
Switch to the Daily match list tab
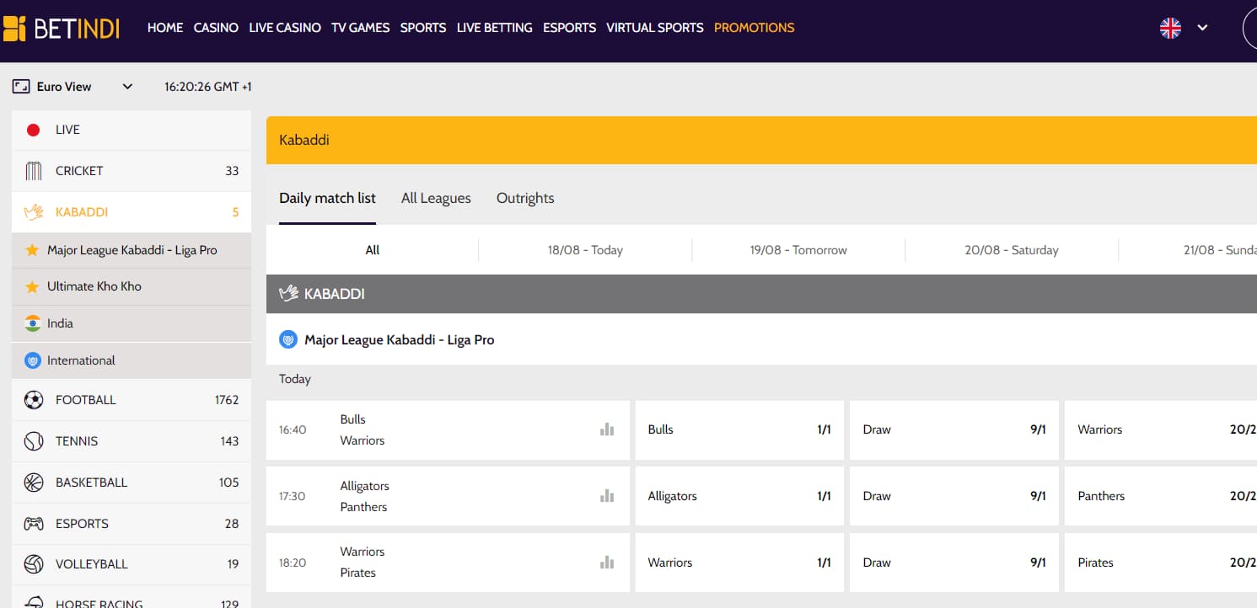click(x=327, y=199)
